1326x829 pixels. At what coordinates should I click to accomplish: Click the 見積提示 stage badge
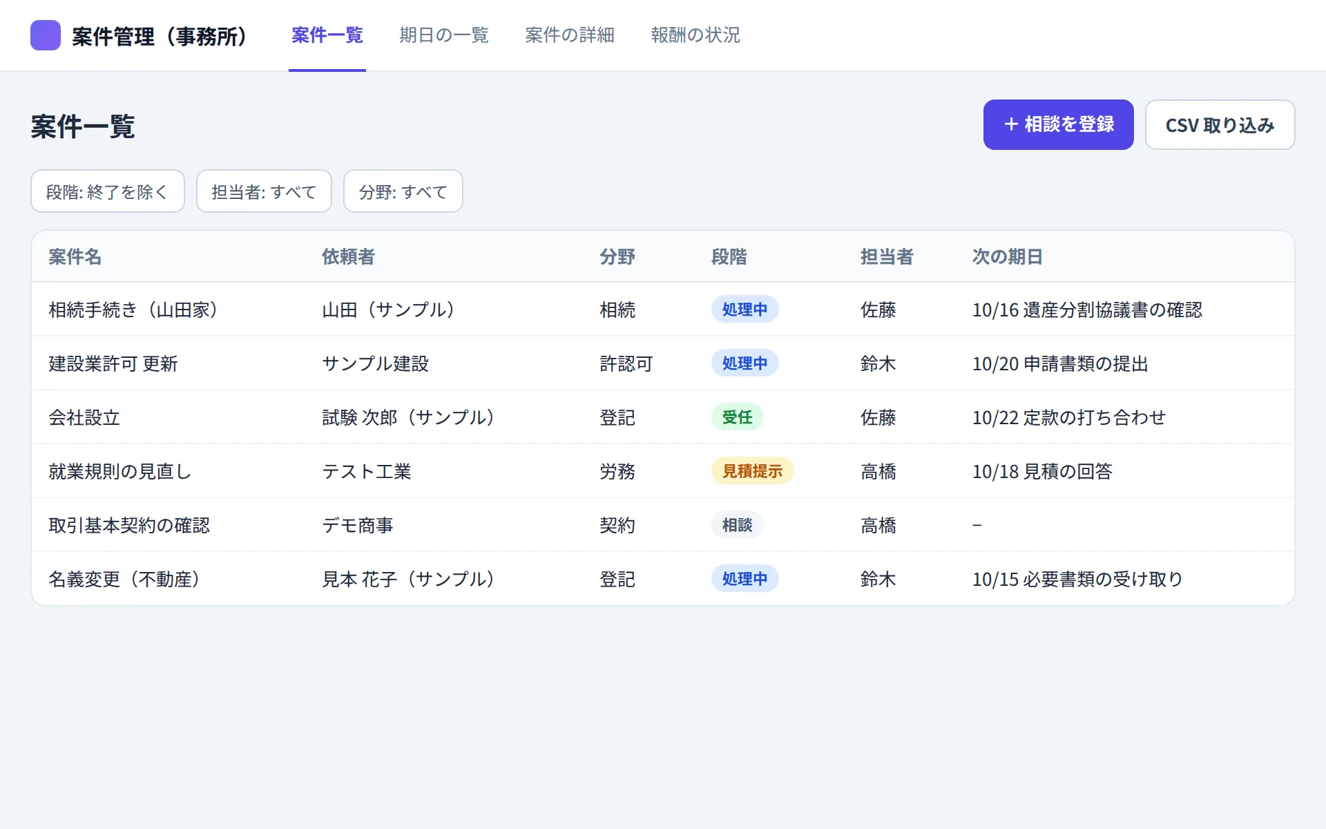coord(753,470)
